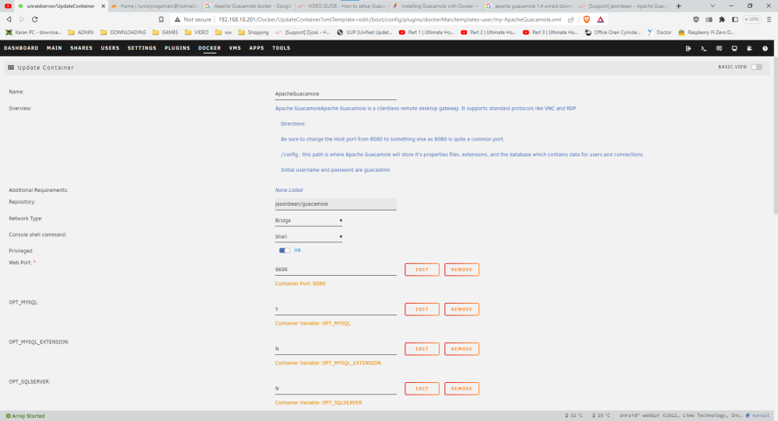Open the browser extensions puzzle icon
Image resolution: width=778 pixels, height=421 pixels.
[722, 19]
